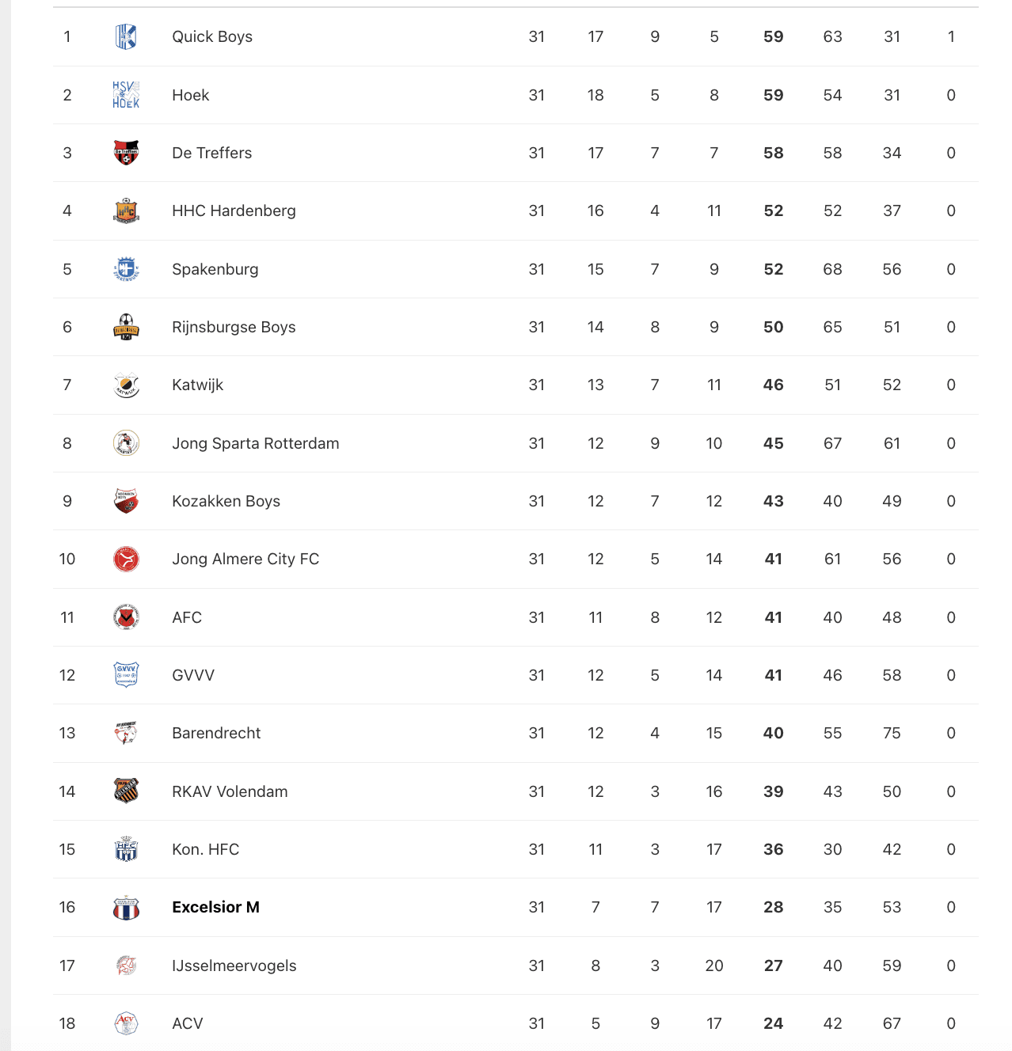This screenshot has width=1012, height=1051.
Task: Click Jong Sparta Rotterdam crest
Action: pyautogui.click(x=126, y=443)
